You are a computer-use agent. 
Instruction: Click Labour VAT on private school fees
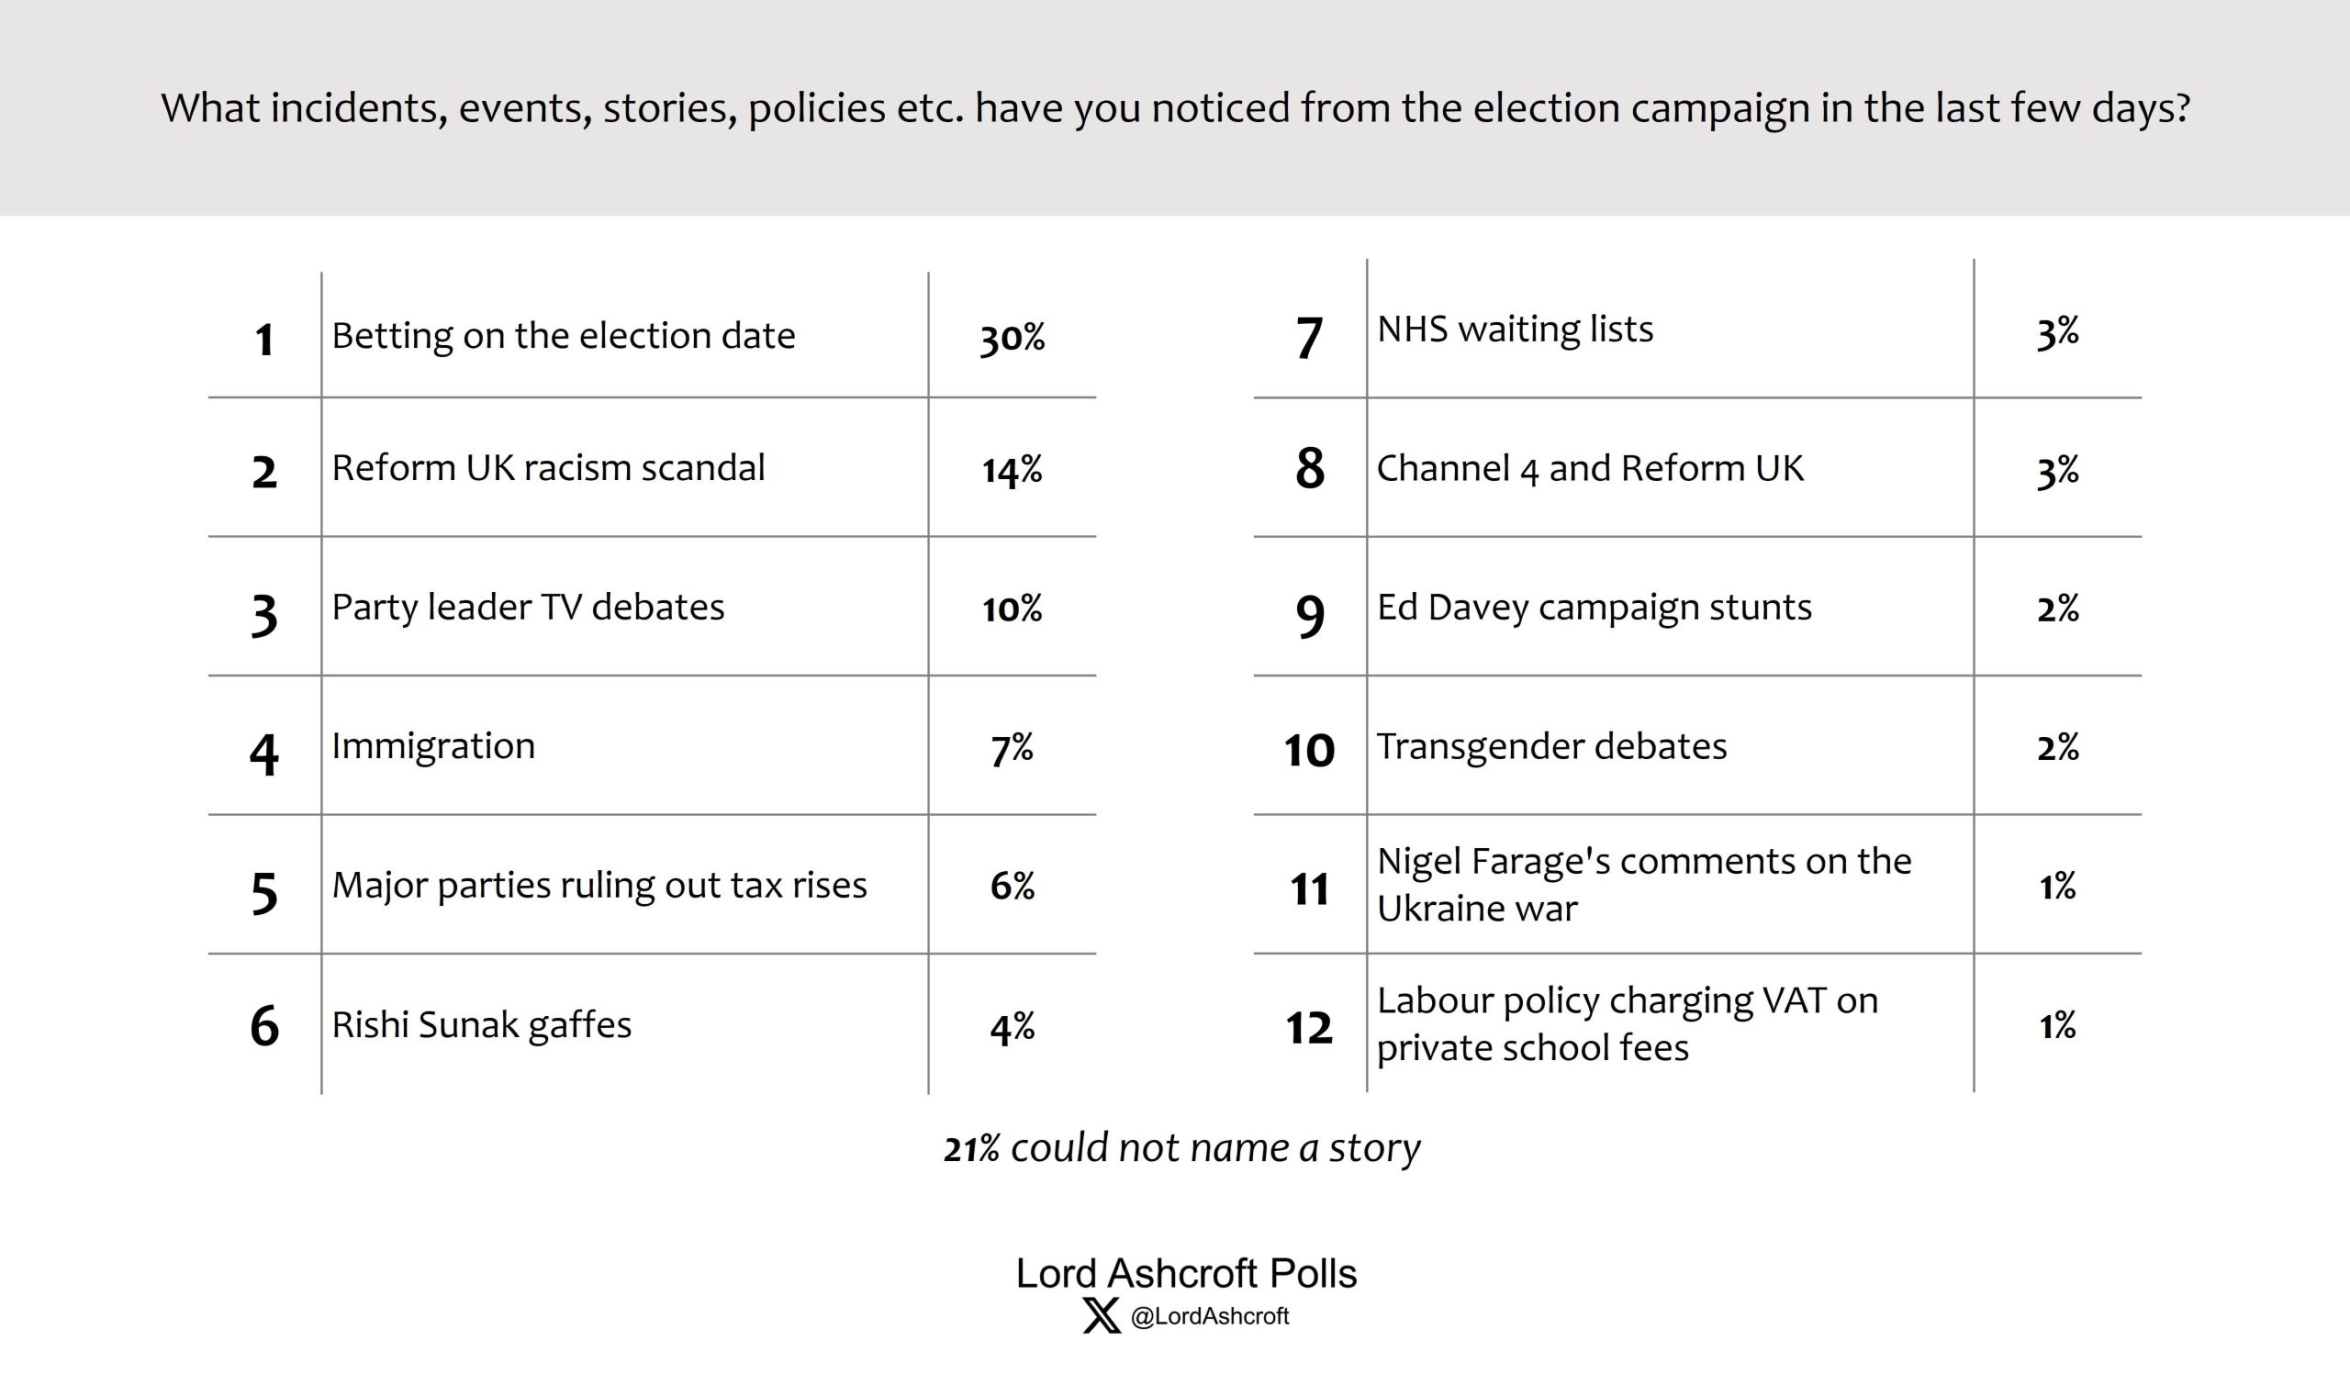click(x=1627, y=1023)
